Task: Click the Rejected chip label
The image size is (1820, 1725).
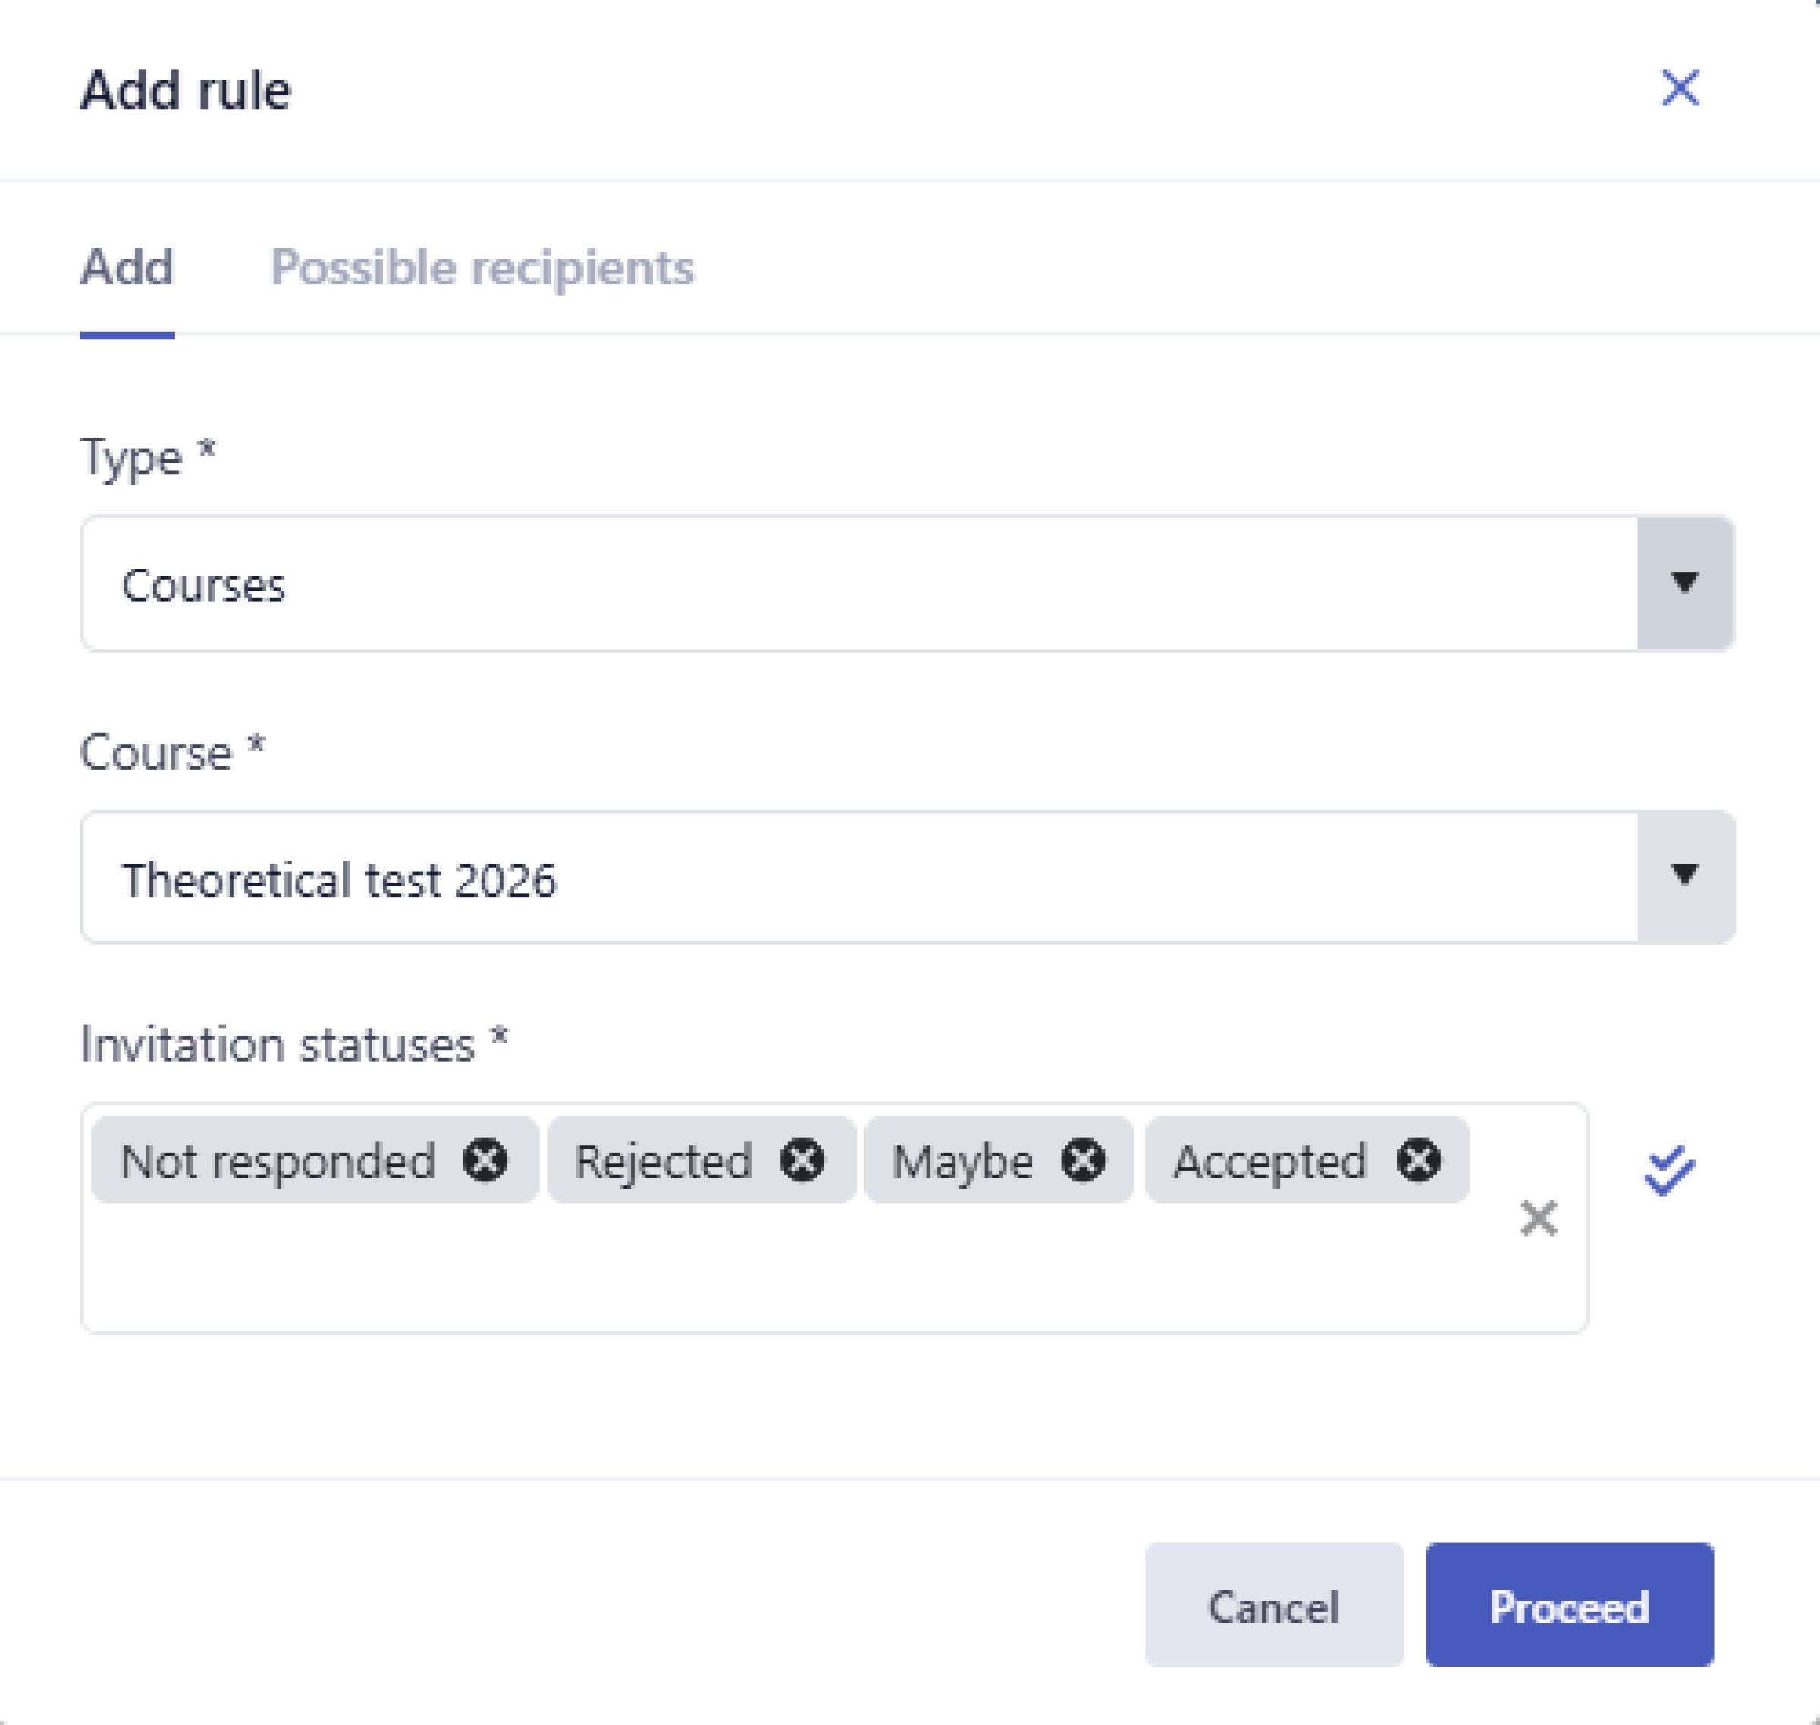Action: tap(663, 1162)
